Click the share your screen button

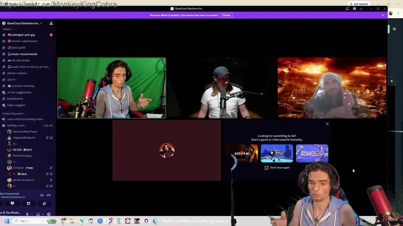(x=12, y=203)
